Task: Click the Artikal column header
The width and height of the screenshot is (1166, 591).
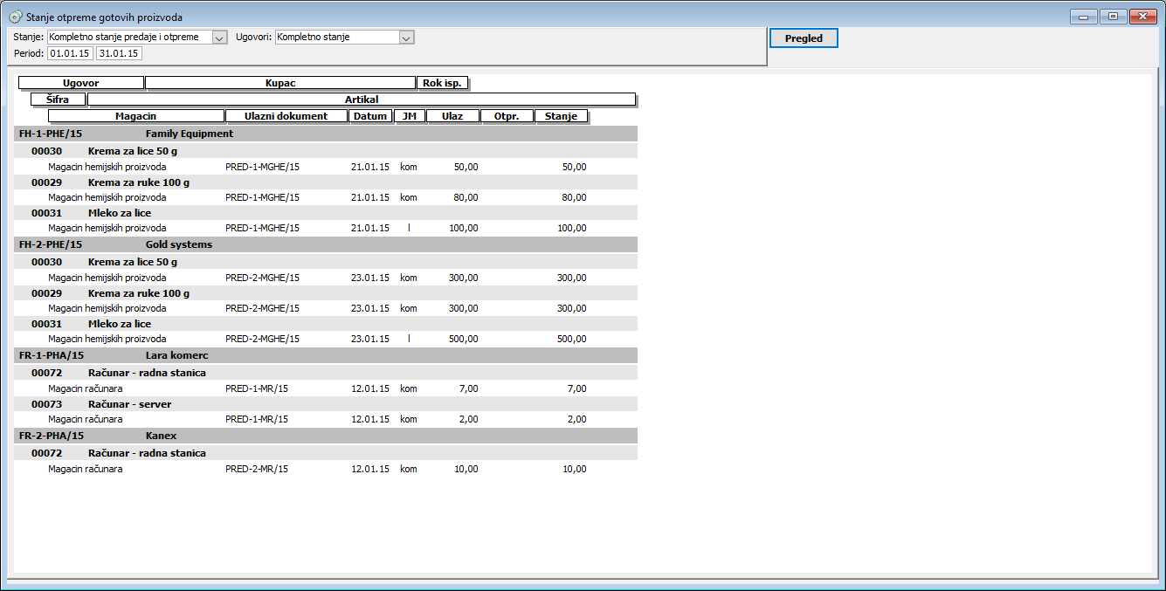Action: point(362,100)
